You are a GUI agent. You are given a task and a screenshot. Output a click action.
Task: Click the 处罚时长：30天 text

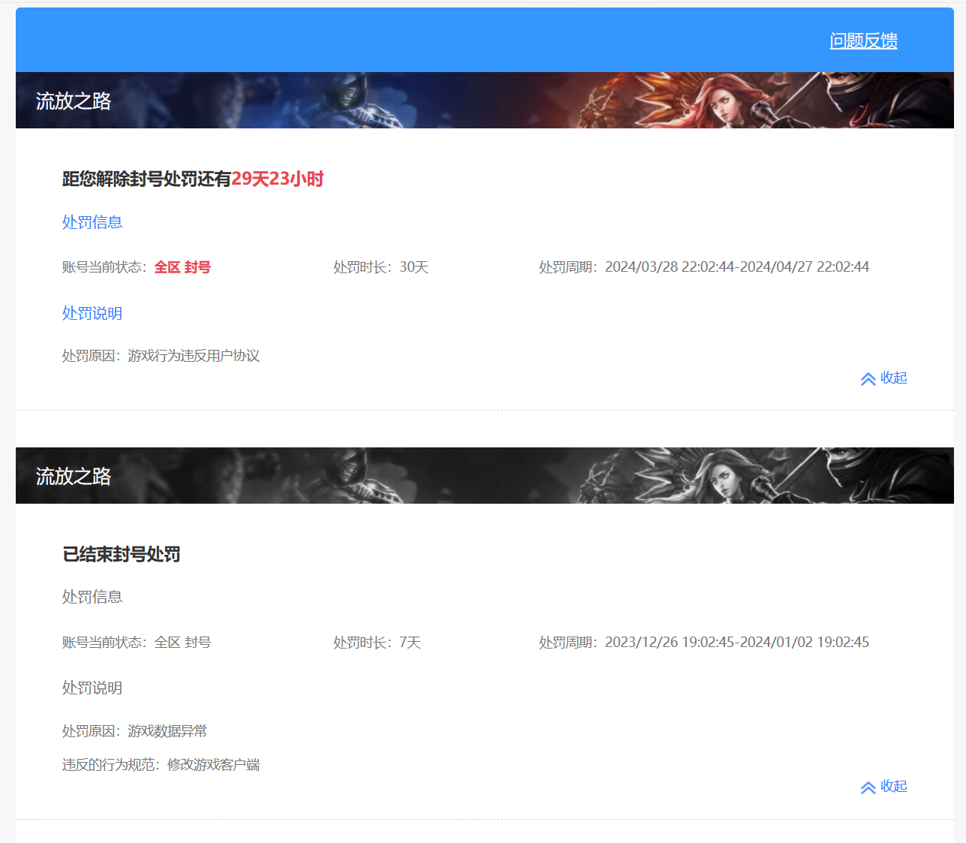(381, 267)
